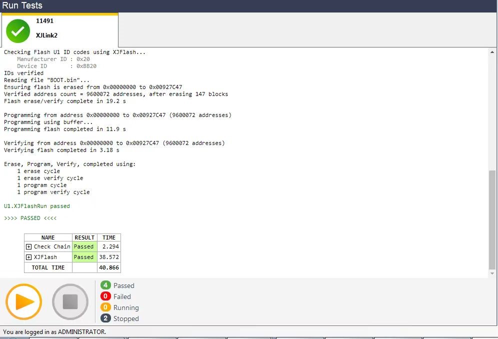Click the scrollbar up arrow
Viewport: 498px width, 339px height.
point(492,52)
